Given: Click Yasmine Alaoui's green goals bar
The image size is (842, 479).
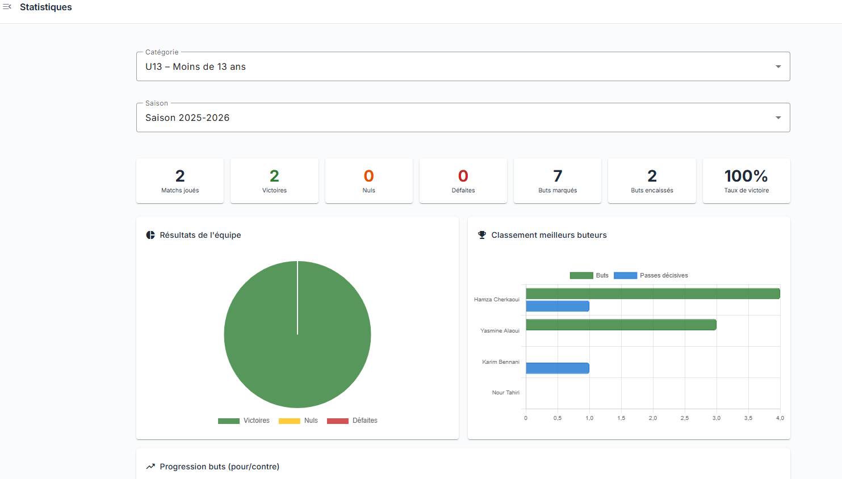Looking at the screenshot, I should (621, 325).
